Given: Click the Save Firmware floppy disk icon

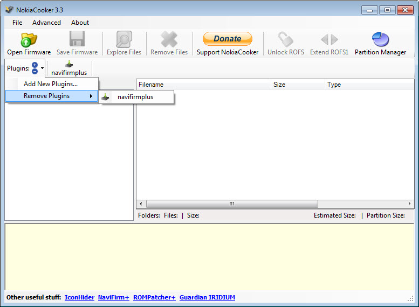Looking at the screenshot, I should (77, 39).
